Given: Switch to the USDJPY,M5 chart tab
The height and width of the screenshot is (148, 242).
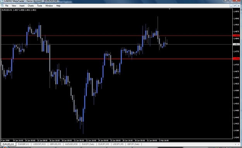Looking at the screenshot, I should pyautogui.click(x=118, y=144).
